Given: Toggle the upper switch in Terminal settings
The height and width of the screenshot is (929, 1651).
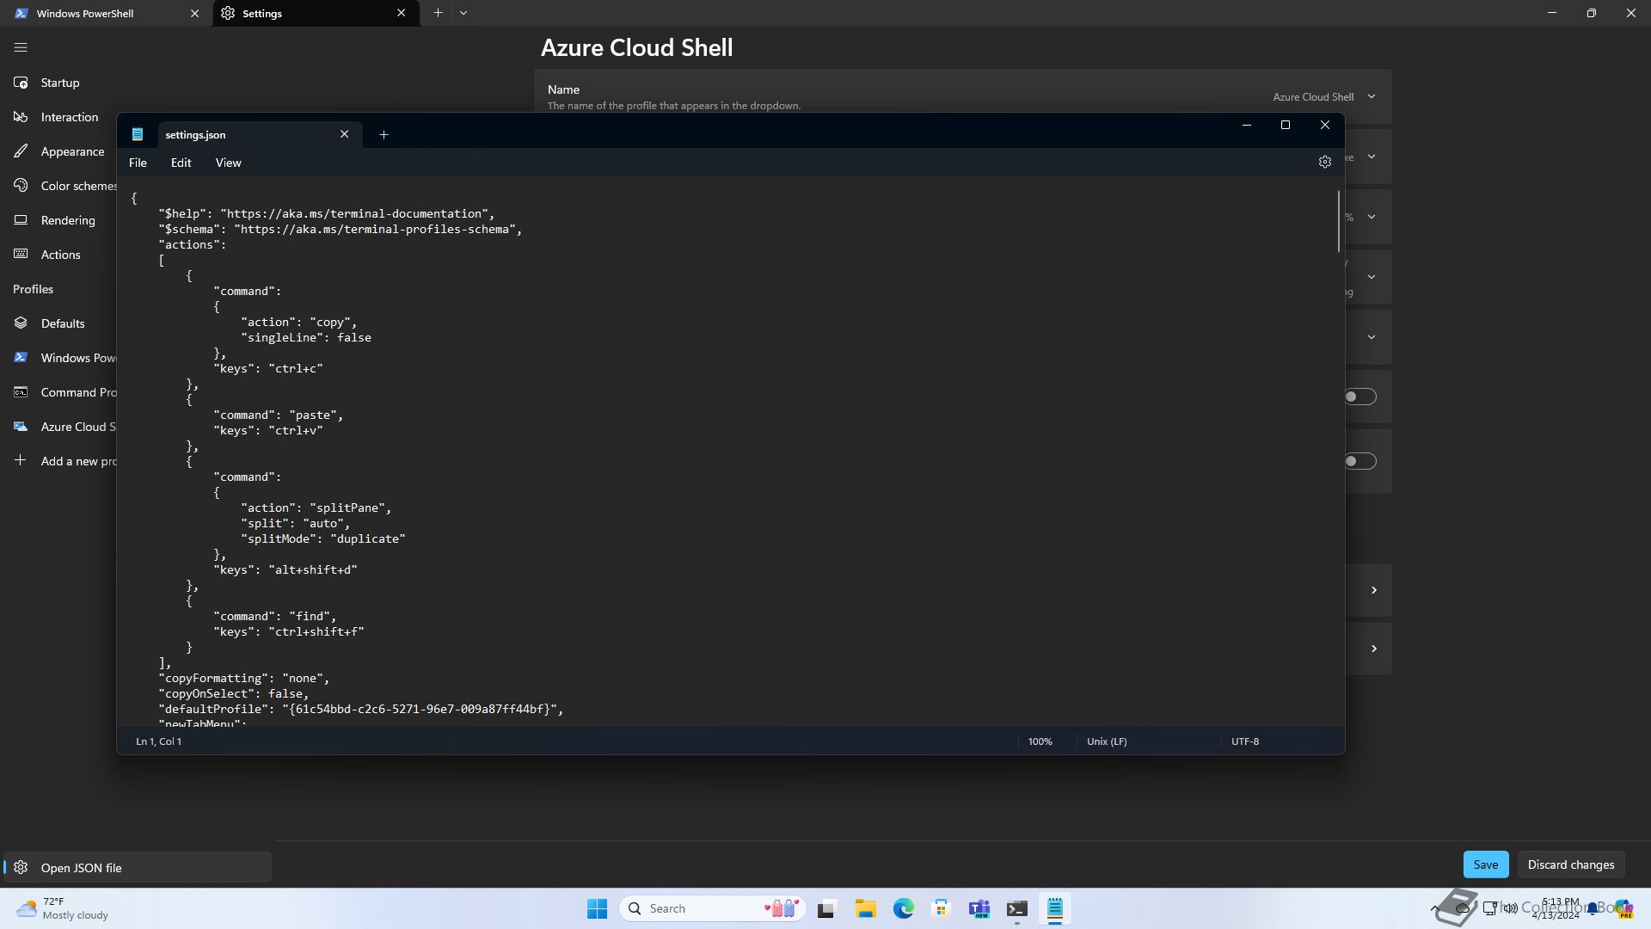Looking at the screenshot, I should 1360,397.
